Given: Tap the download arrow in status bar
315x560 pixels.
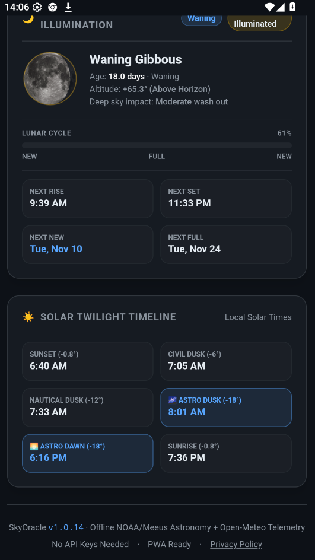Looking at the screenshot, I should click(x=68, y=7).
